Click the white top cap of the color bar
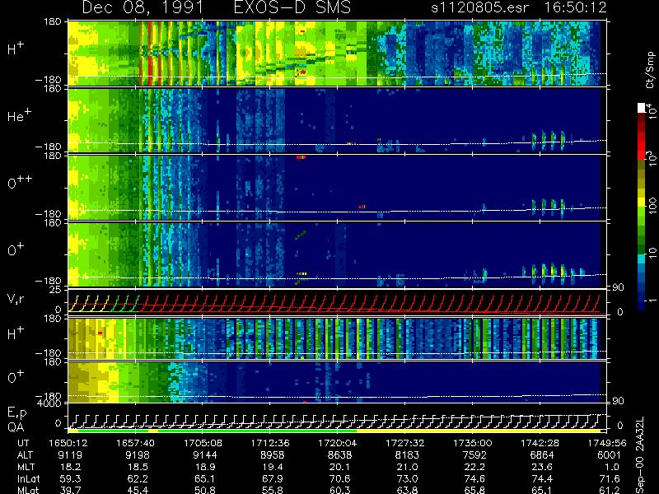Image resolution: width=659 pixels, height=494 pixels. coord(642,108)
